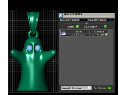126x95 pixels.
Task: Click the jump ring under the bail
Action: click(x=33, y=34)
